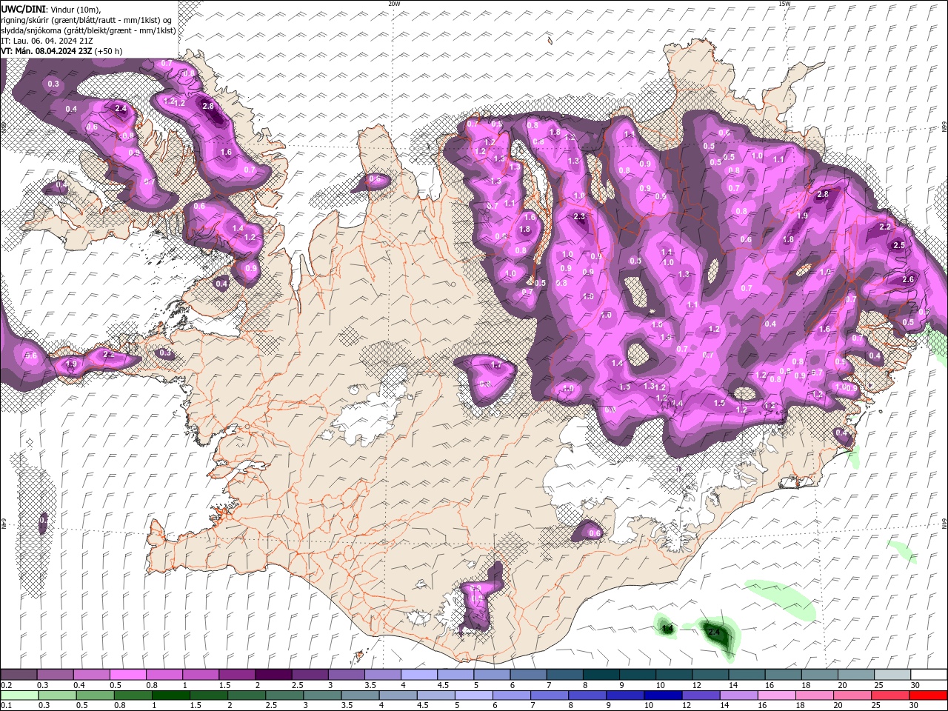Select the '0.6' value south of the glacier
This screenshot has width=948, height=711.
594,533
